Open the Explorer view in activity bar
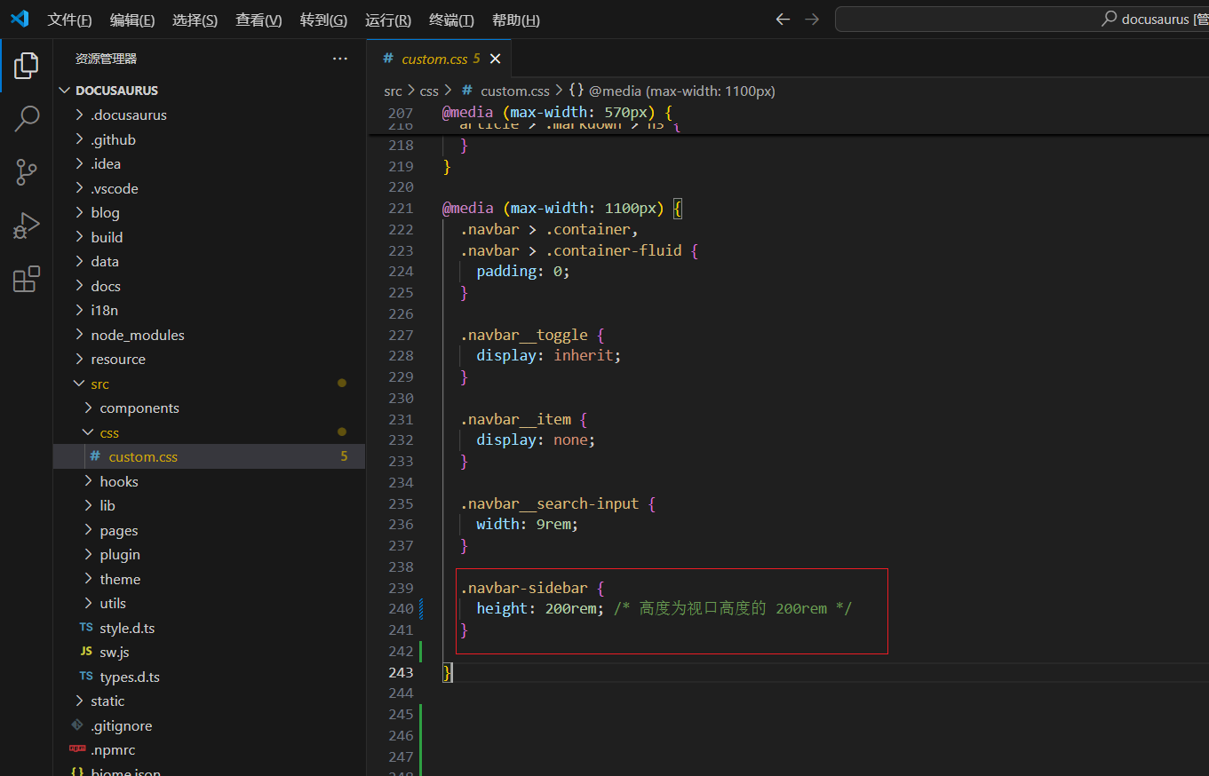The height and width of the screenshot is (776, 1209). click(x=27, y=66)
